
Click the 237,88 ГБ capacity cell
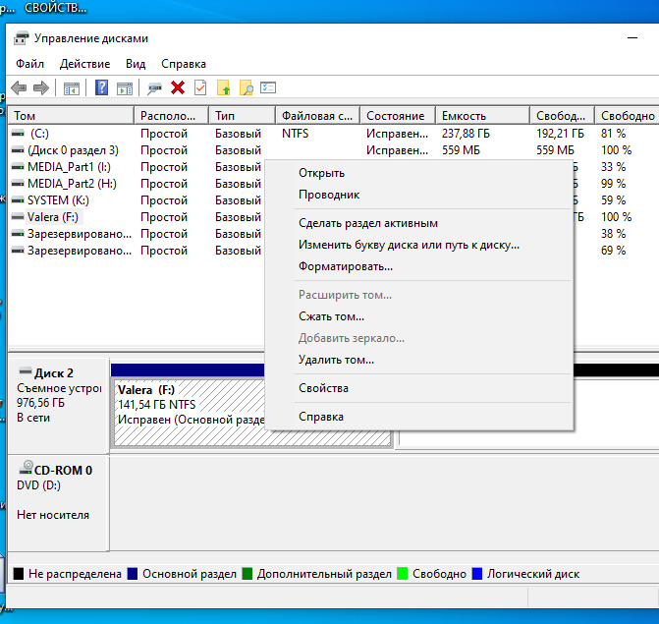[x=466, y=134]
